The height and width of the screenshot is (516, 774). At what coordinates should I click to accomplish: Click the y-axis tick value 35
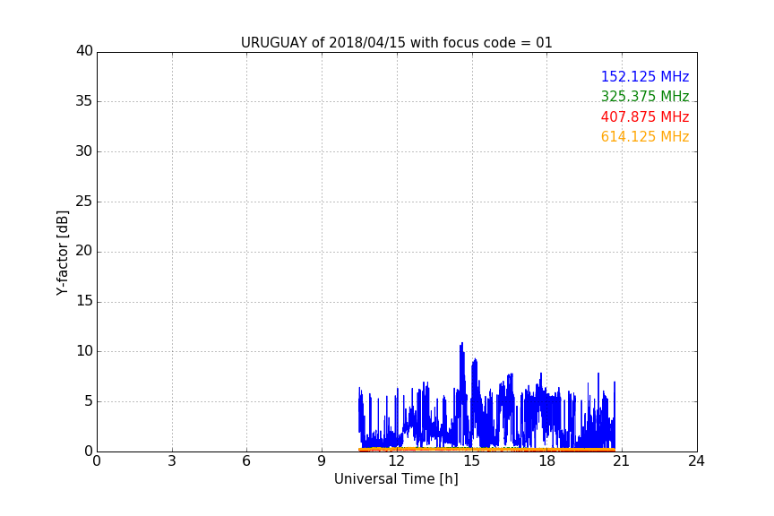point(84,101)
